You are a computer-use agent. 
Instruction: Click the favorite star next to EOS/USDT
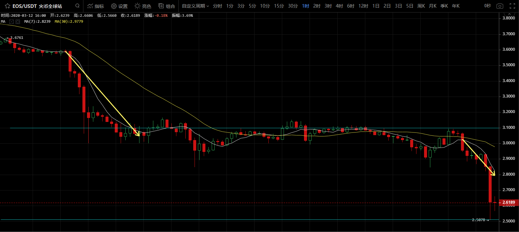(x=7, y=6)
